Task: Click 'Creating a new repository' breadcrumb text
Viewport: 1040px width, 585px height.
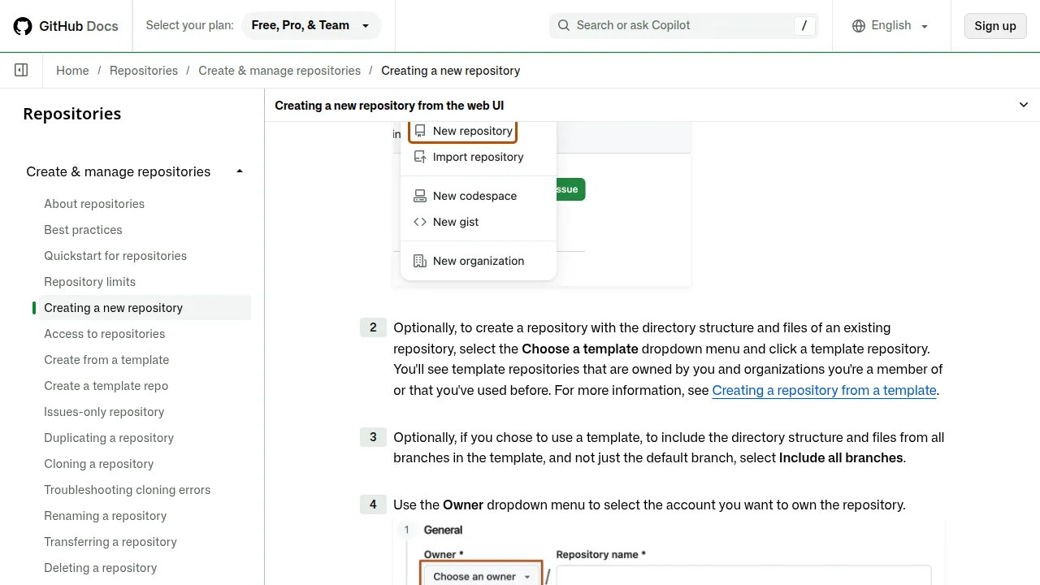Action: pyautogui.click(x=451, y=71)
